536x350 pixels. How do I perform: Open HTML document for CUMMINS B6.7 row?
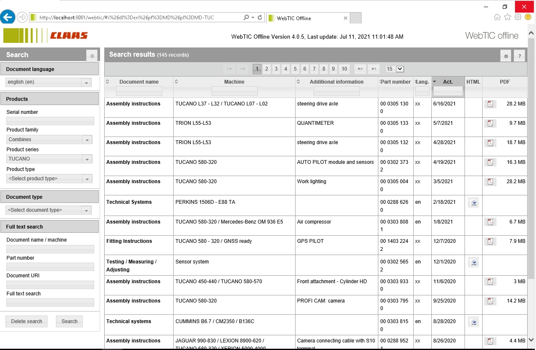(473, 322)
